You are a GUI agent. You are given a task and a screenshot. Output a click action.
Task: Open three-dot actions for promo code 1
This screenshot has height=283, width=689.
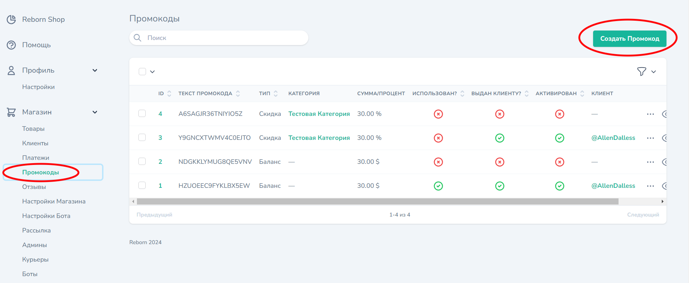tap(651, 186)
